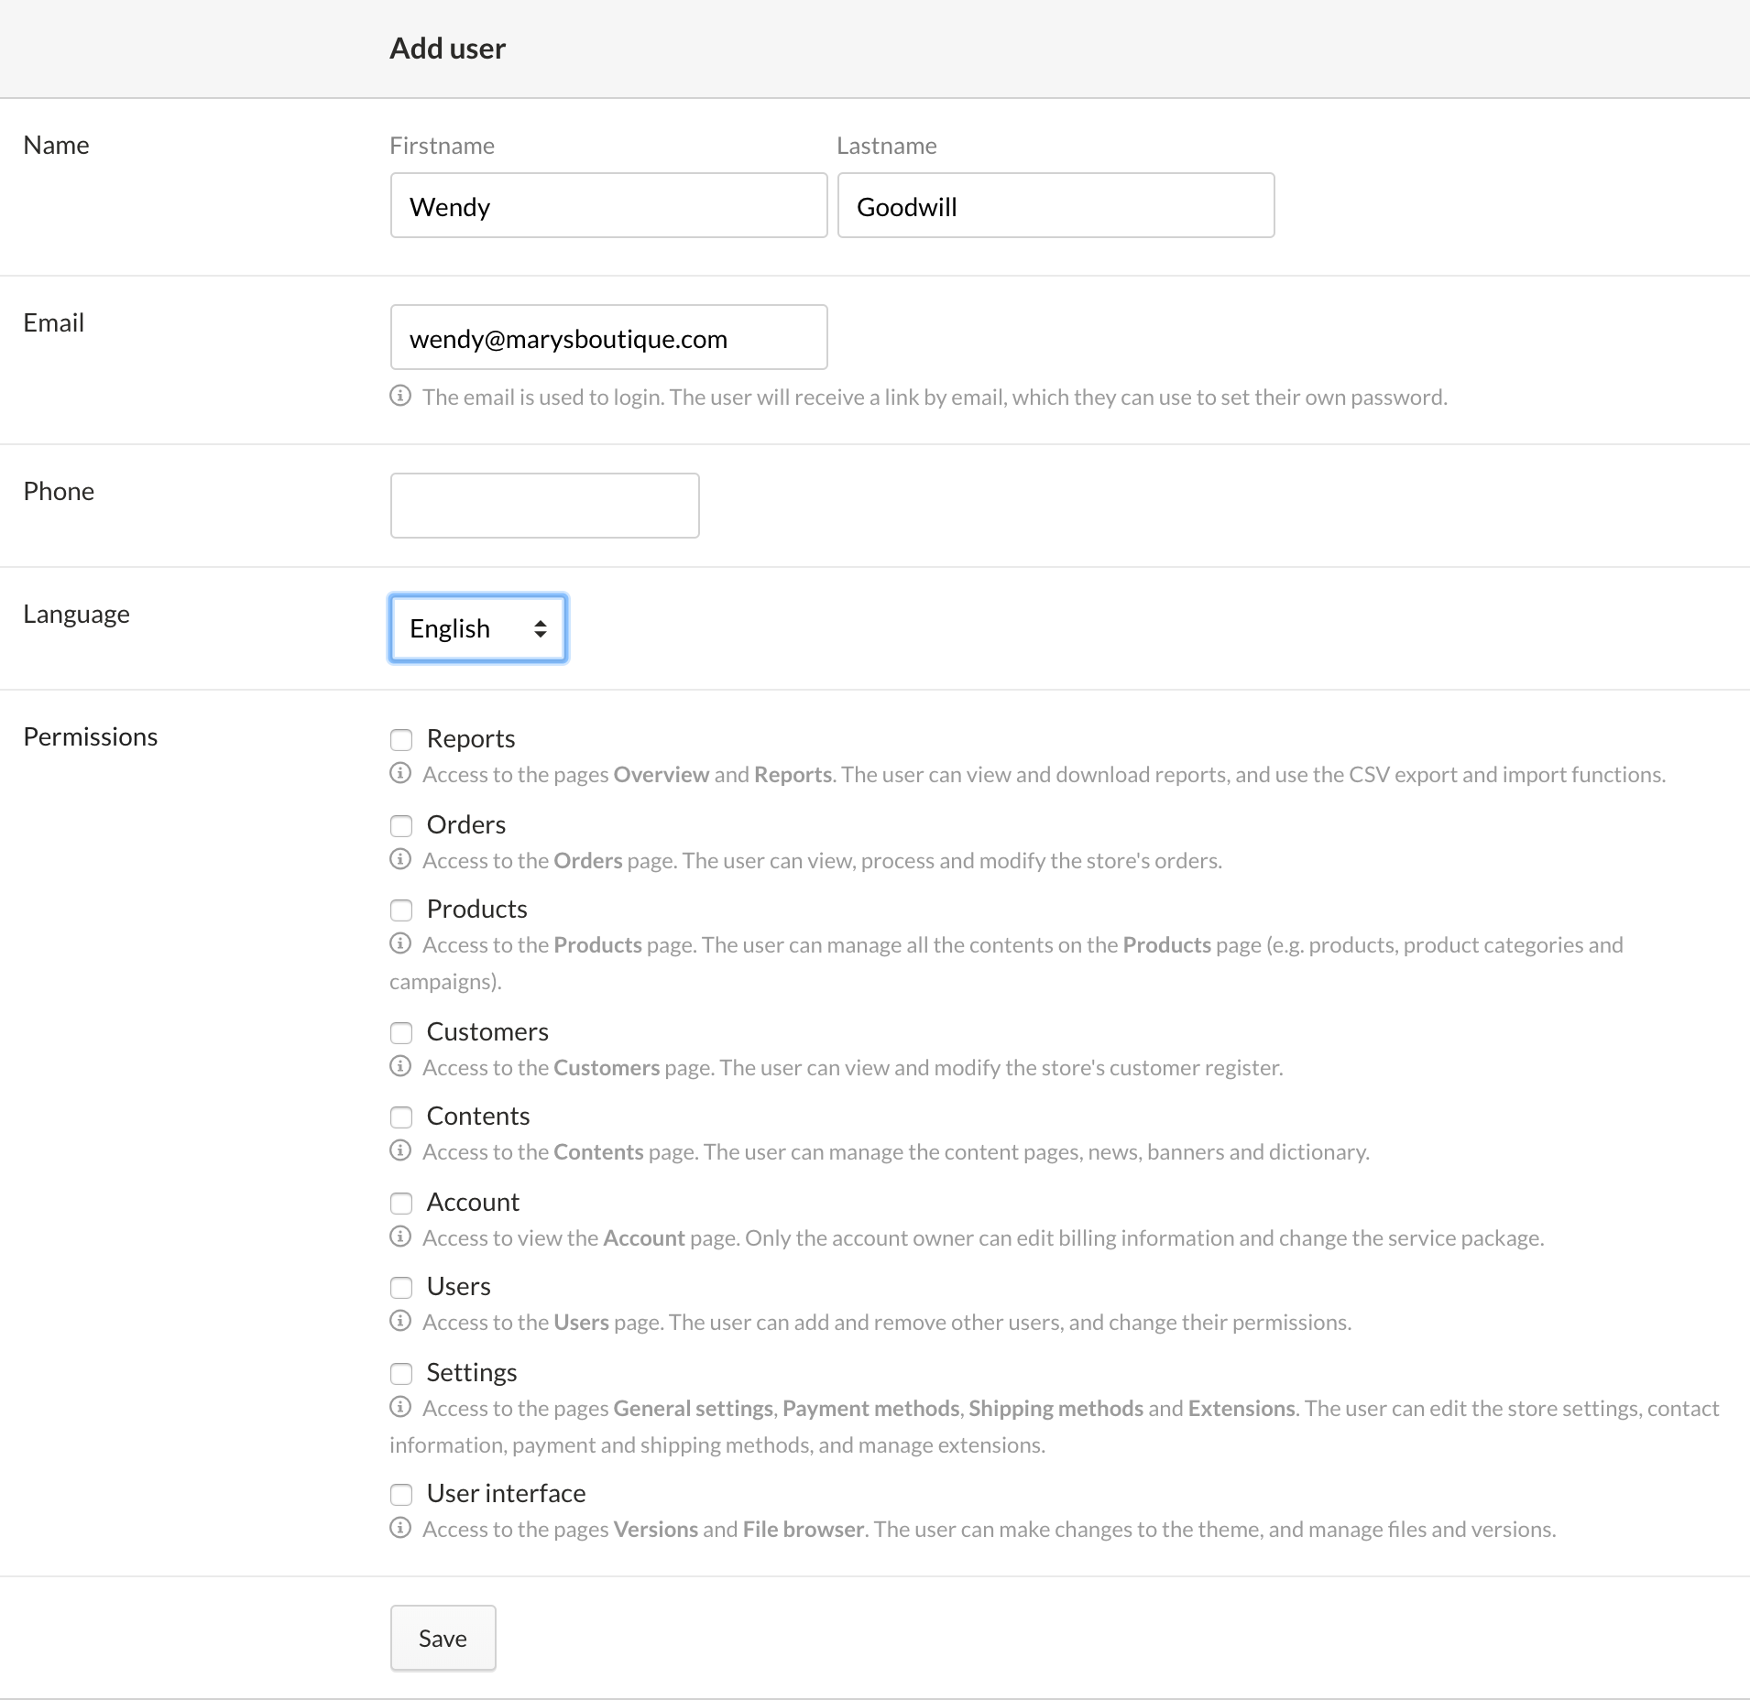Image resolution: width=1750 pixels, height=1700 pixels.
Task: Toggle the Customers permission checkbox
Action: point(401,1032)
